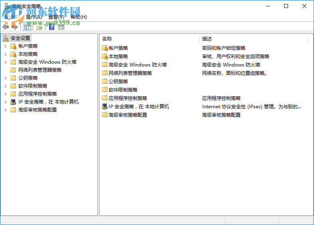This screenshot has height=225, width=314.
Task: Select IP 安全策略 icon in list pane
Action: click(x=105, y=106)
